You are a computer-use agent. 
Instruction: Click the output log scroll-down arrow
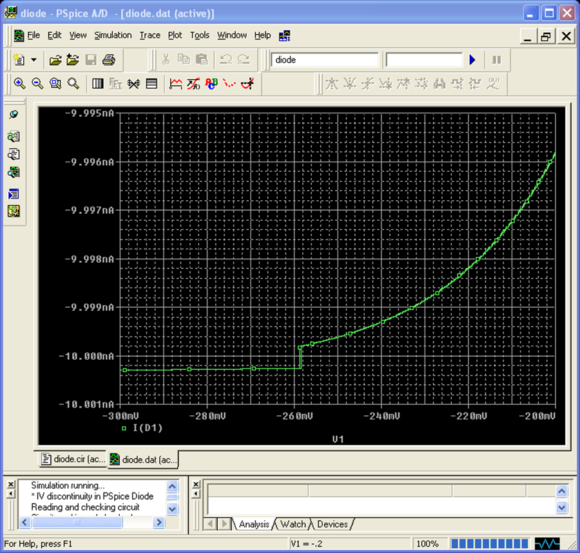pos(172,509)
